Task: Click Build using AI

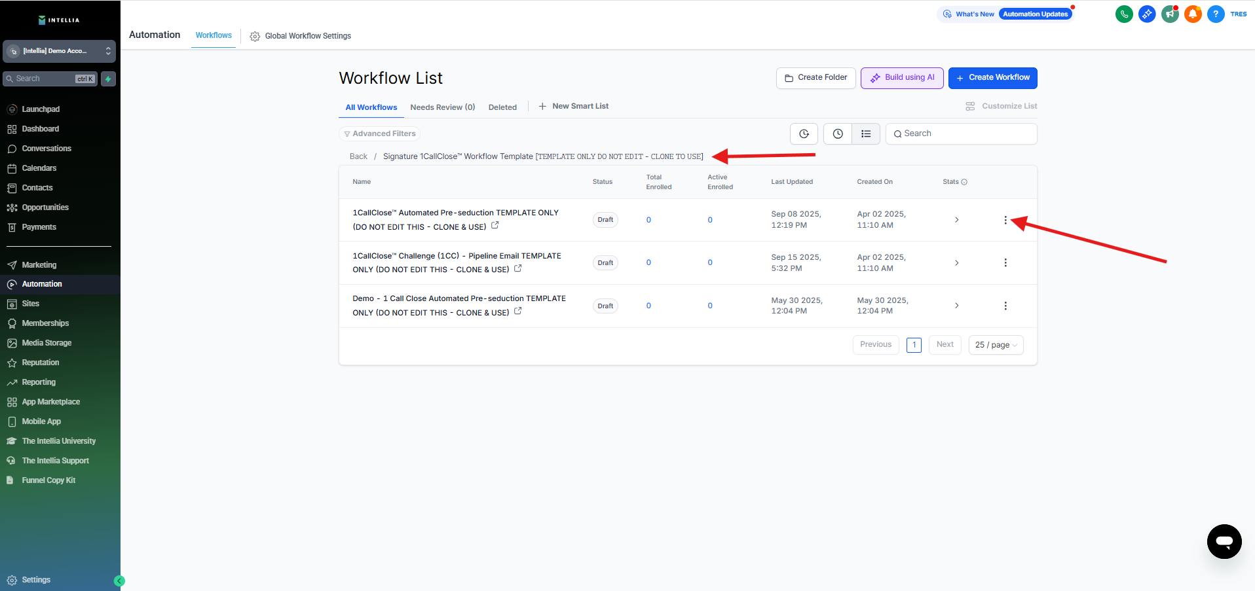Action: click(902, 78)
